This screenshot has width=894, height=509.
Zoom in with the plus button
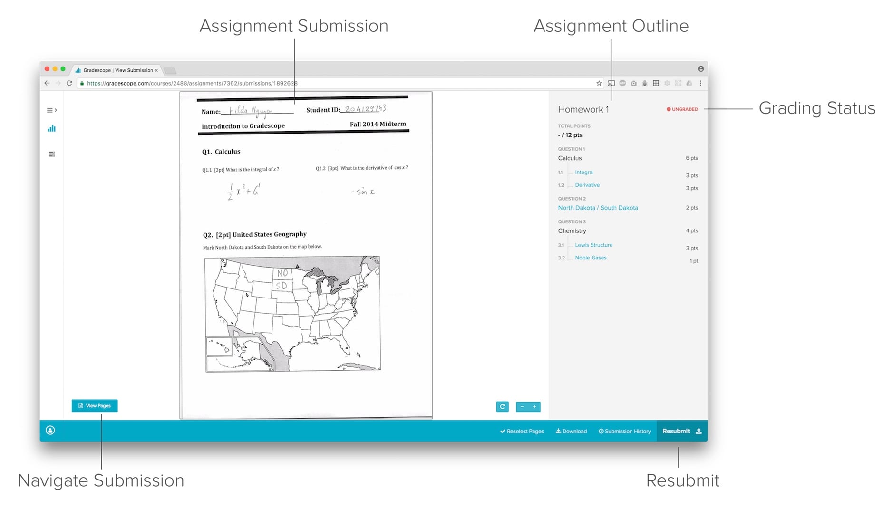[534, 407]
